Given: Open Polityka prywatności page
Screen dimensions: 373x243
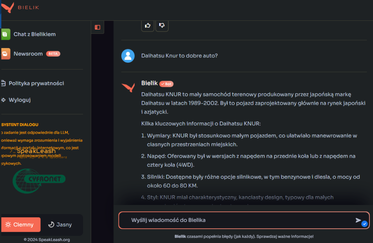Looking at the screenshot, I should 36,83.
